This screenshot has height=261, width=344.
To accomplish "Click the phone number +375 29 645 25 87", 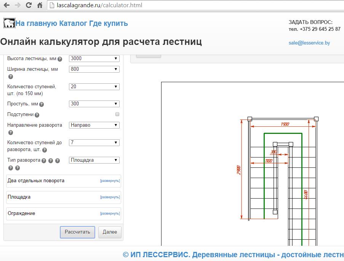I will pos(320,29).
